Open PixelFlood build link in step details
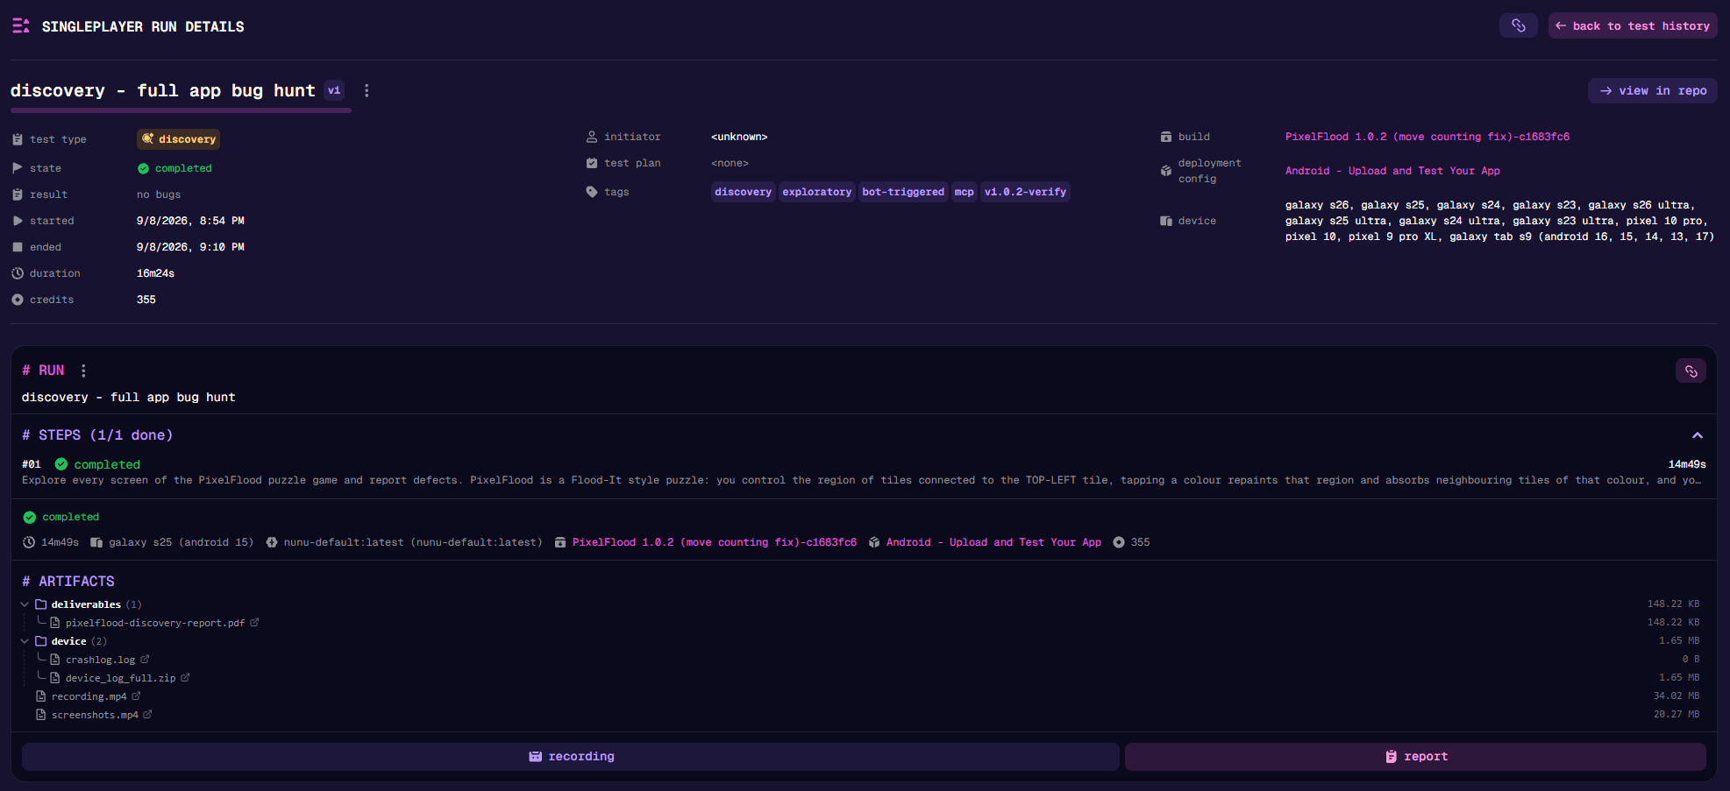 click(x=715, y=542)
